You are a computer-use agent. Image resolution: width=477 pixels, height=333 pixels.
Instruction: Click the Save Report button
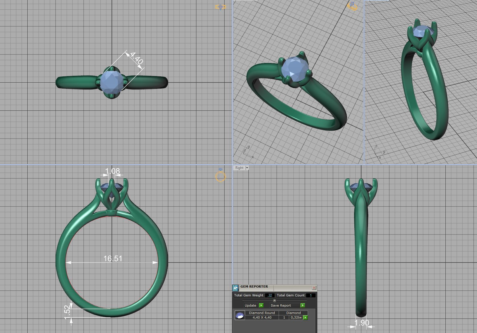281,305
